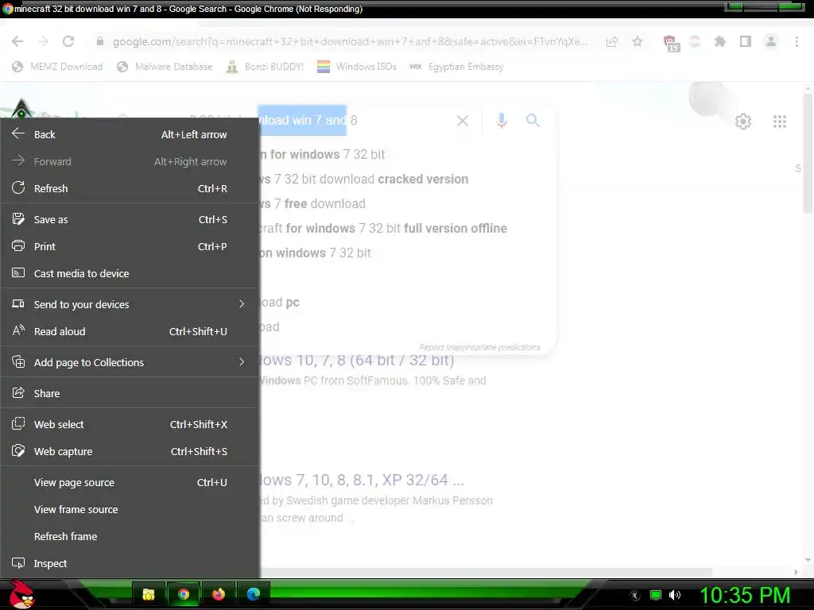Open Firefox from the taskbar
Image resolution: width=814 pixels, height=610 pixels.
tap(219, 594)
